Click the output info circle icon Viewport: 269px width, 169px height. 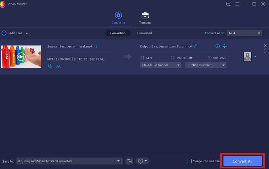pyautogui.click(x=218, y=46)
